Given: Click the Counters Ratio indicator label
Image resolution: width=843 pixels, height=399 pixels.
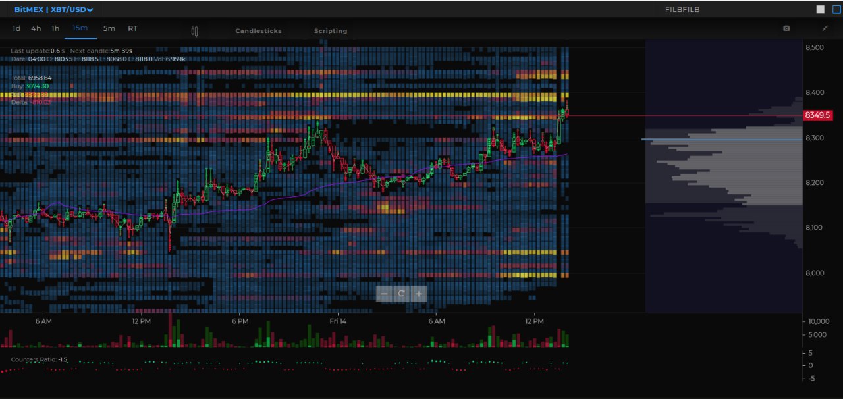Looking at the screenshot, I should click(x=39, y=359).
